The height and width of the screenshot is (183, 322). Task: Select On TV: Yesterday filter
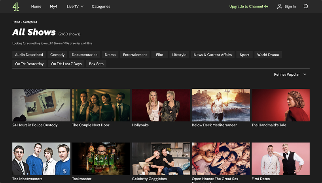pyautogui.click(x=29, y=63)
